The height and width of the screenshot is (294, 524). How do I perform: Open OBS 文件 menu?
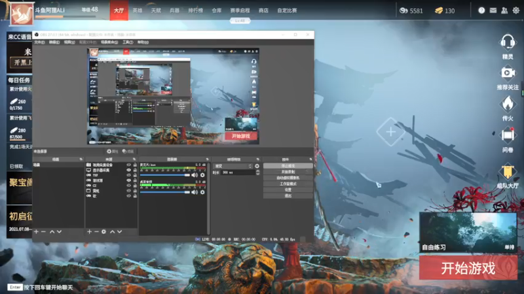39,42
